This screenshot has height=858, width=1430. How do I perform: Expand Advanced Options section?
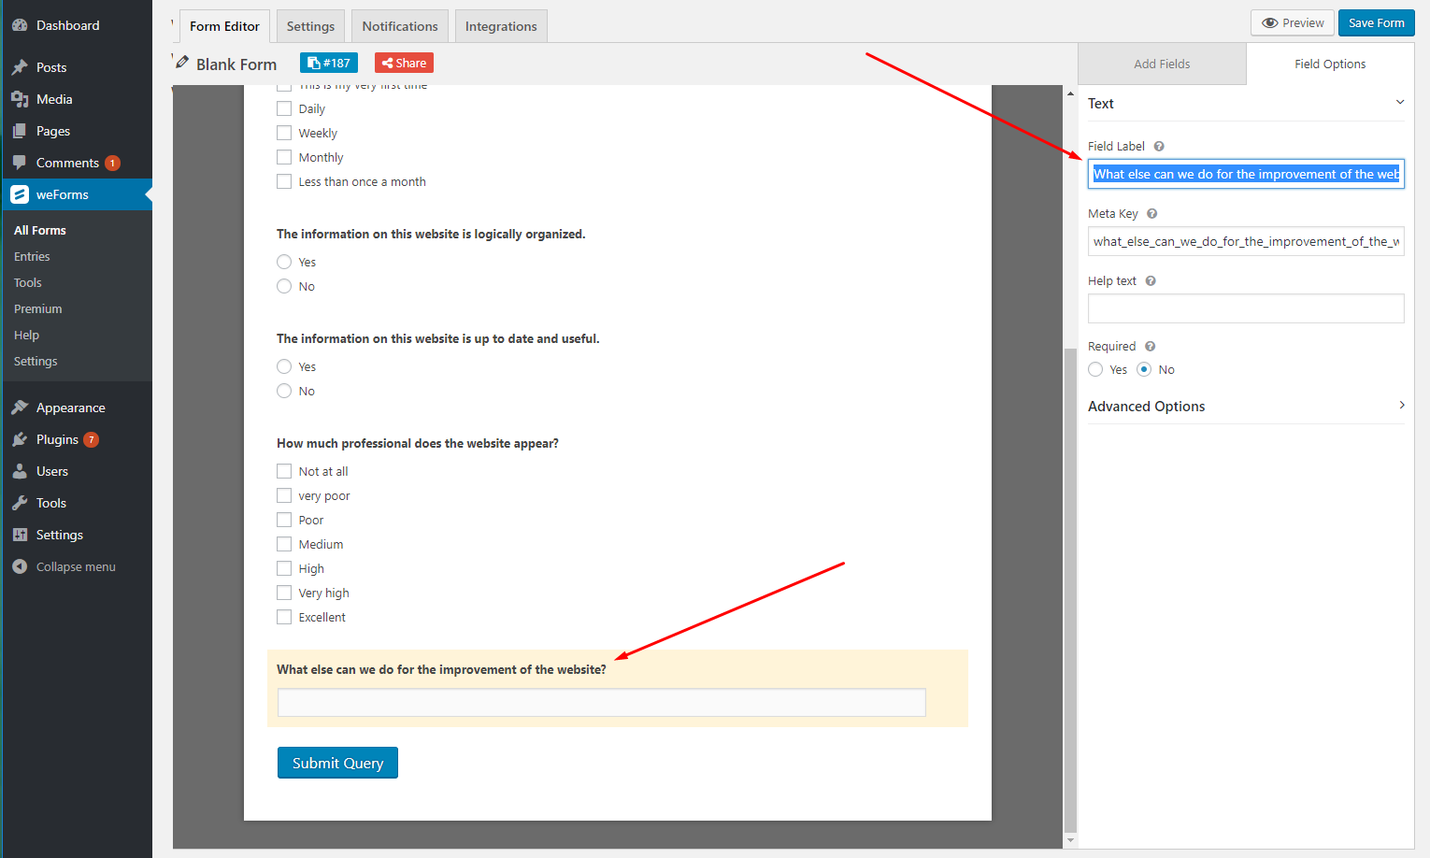tap(1401, 405)
